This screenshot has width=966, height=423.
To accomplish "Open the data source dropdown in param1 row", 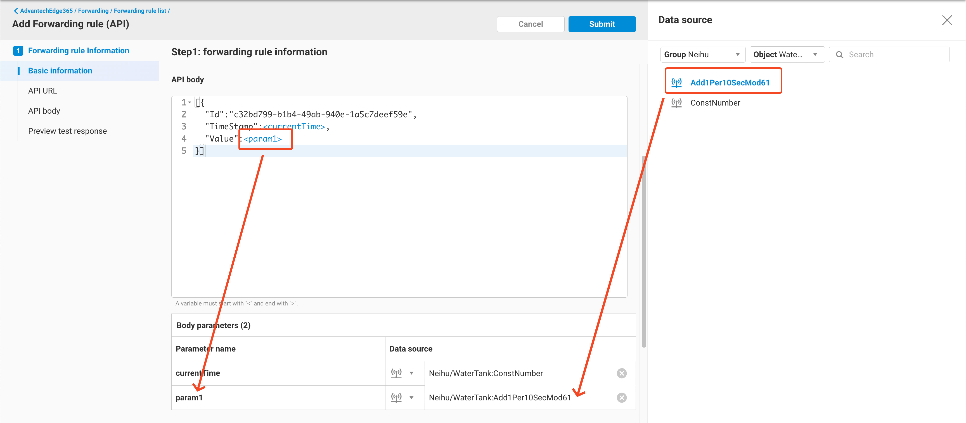I will point(412,397).
